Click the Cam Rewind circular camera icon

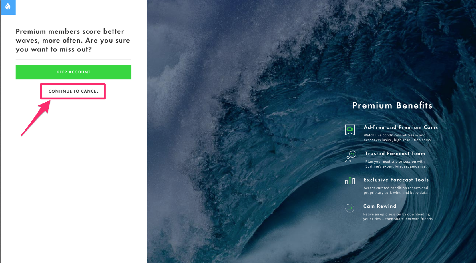coord(350,208)
